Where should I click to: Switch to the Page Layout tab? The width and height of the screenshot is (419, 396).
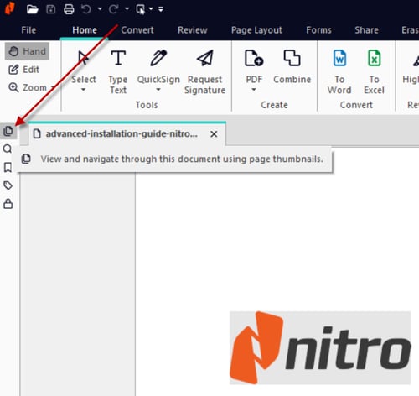256,30
